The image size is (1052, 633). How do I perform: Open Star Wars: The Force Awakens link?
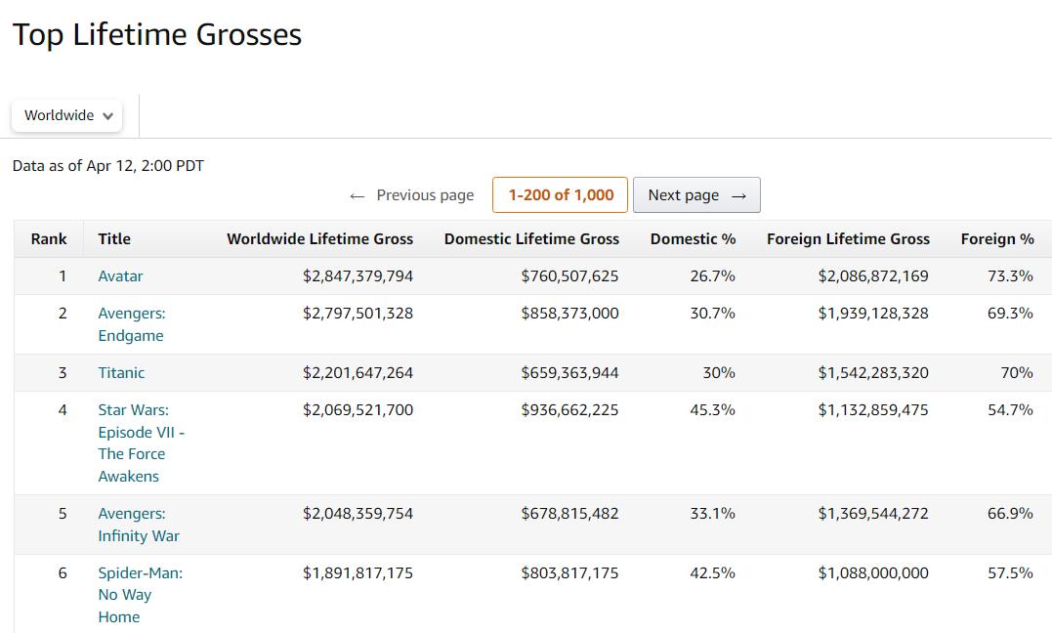point(141,443)
